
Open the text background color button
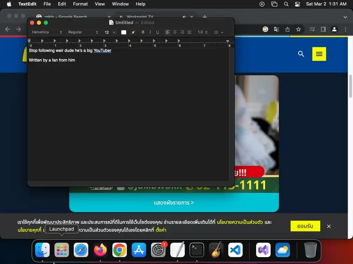[133, 32]
